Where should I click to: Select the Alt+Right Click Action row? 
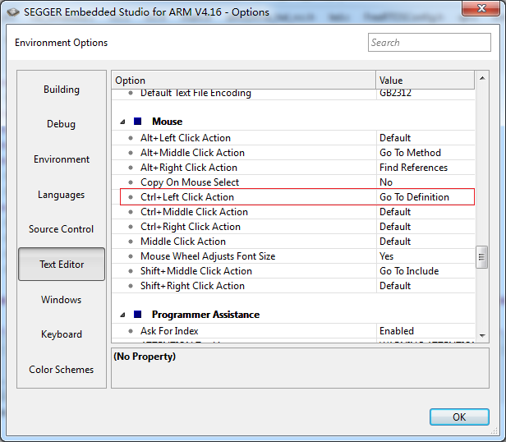pyautogui.click(x=293, y=168)
